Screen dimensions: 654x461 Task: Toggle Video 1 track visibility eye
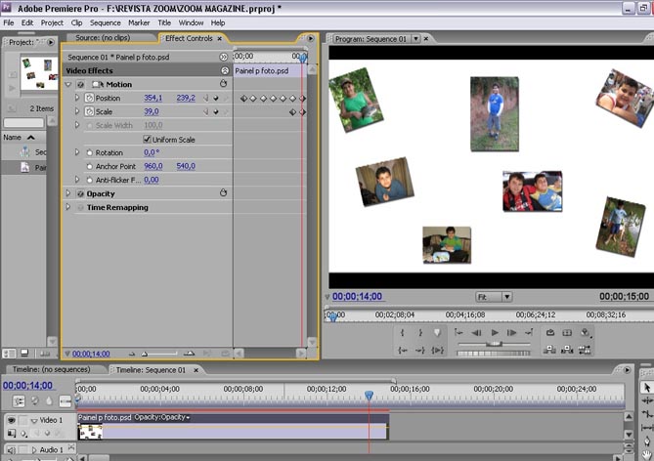point(13,420)
